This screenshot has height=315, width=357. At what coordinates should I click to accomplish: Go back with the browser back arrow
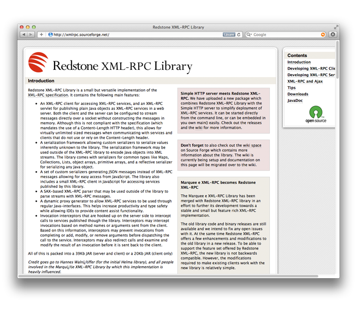coord(24,34)
